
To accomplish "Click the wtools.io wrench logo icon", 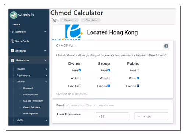I will pyautogui.click(x=14, y=15).
